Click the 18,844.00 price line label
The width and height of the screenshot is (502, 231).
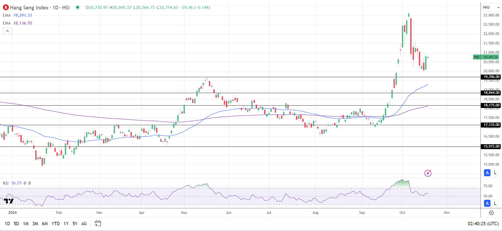491,93
